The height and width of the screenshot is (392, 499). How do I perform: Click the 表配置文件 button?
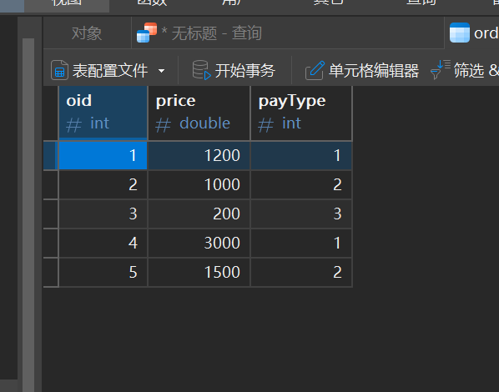click(x=108, y=70)
